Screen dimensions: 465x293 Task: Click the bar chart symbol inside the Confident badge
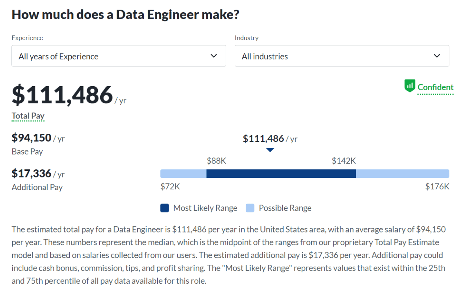pyautogui.click(x=409, y=85)
